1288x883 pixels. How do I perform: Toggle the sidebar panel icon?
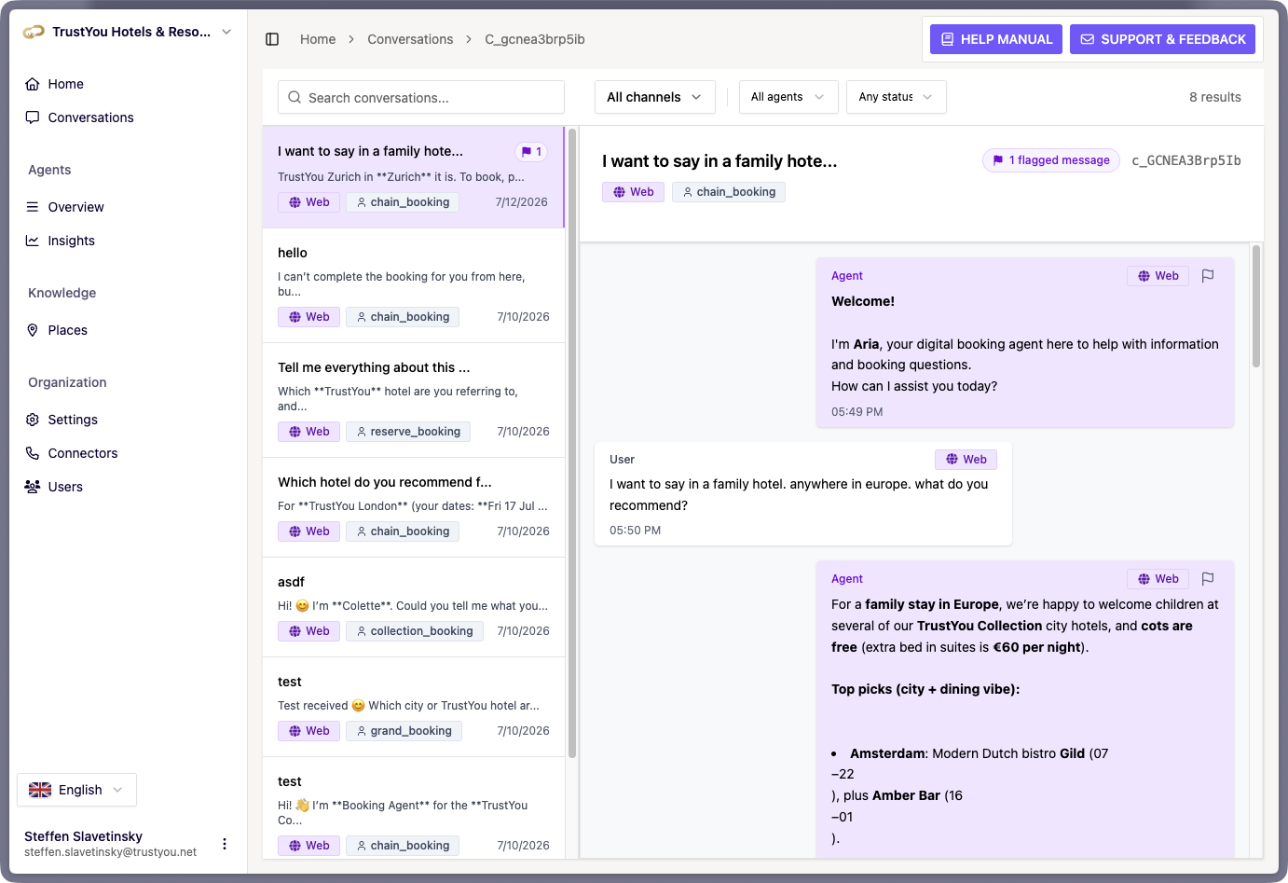pos(272,39)
